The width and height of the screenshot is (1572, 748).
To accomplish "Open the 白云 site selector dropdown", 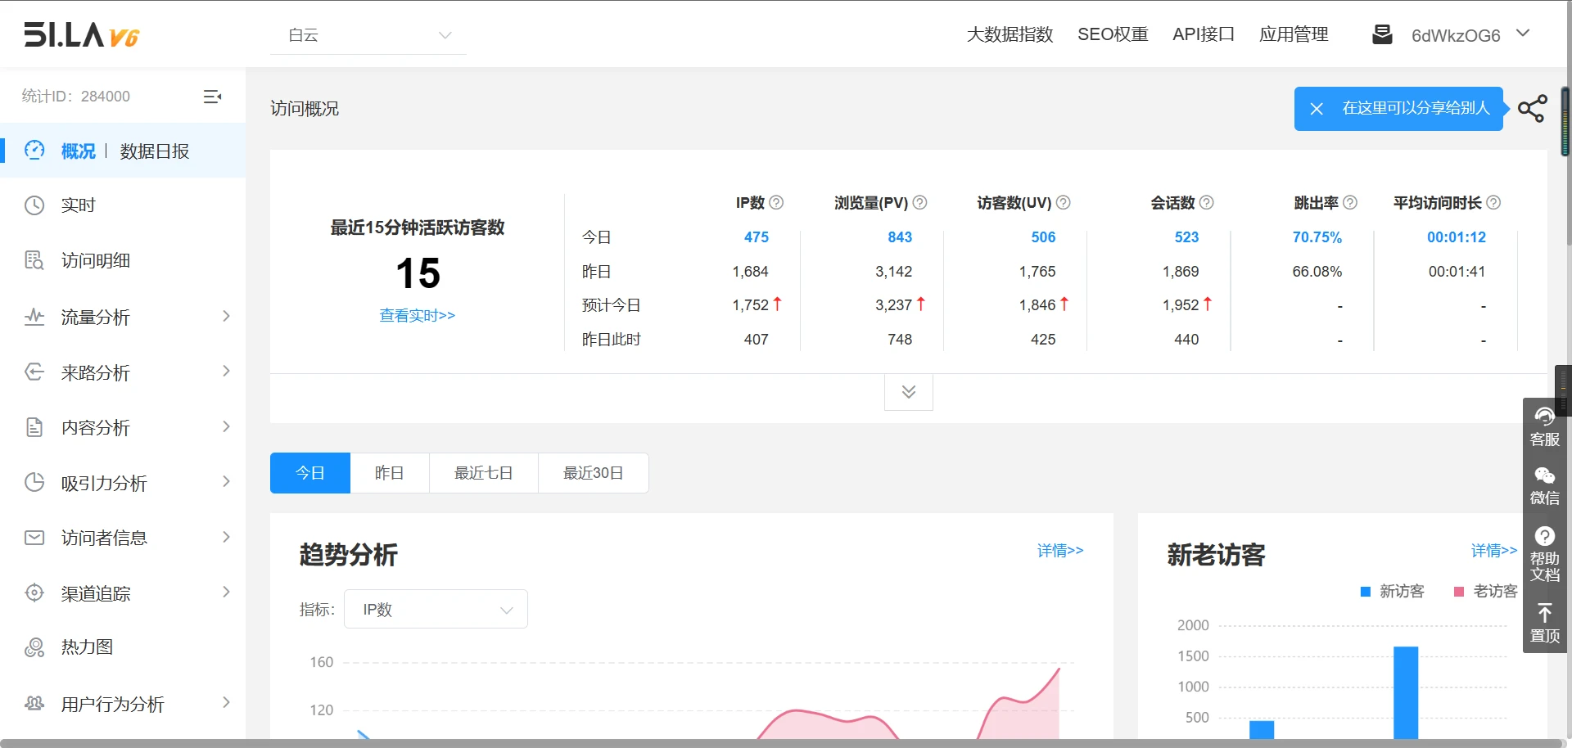I will 368,35.
